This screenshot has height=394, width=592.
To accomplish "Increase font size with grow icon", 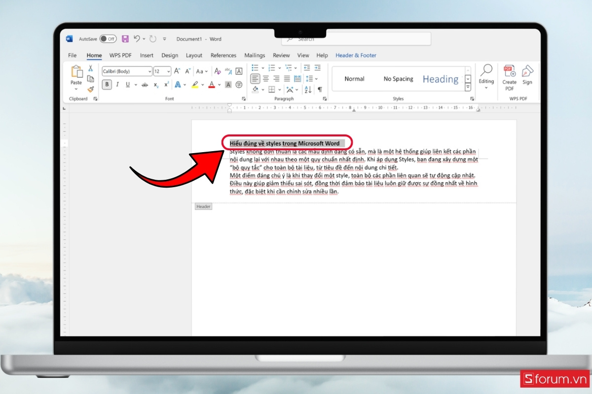I will (x=178, y=71).
